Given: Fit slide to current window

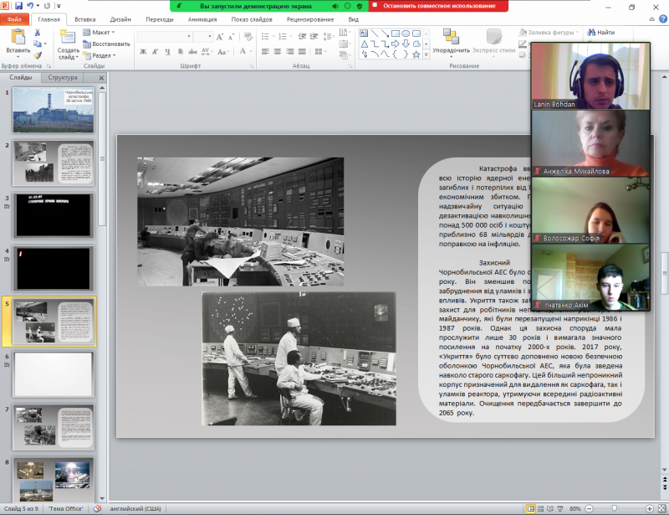Looking at the screenshot, I should (661, 508).
